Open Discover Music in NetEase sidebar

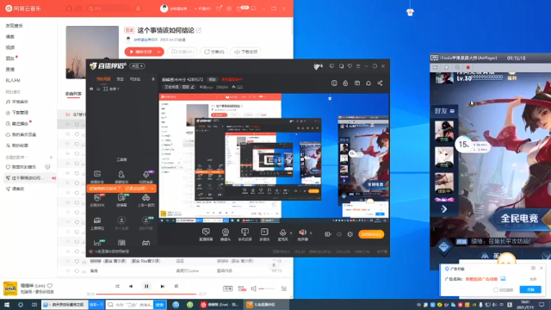pos(15,26)
